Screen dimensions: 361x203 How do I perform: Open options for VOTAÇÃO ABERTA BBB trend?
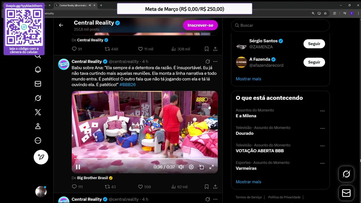tap(322, 146)
